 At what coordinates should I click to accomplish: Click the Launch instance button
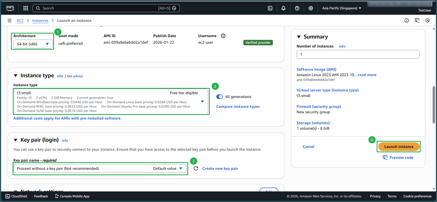pos(399,147)
